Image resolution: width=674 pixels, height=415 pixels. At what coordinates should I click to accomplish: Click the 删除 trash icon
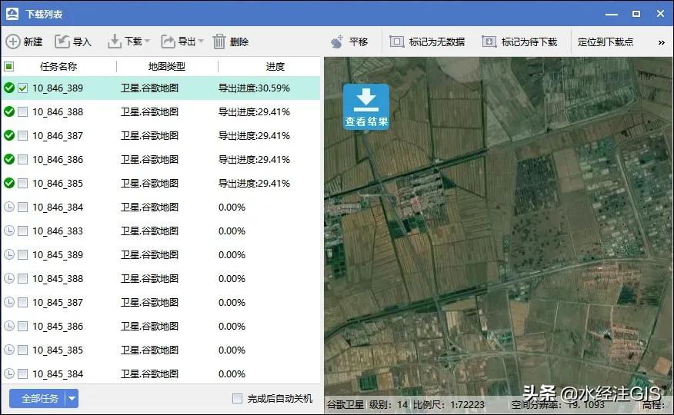click(219, 41)
